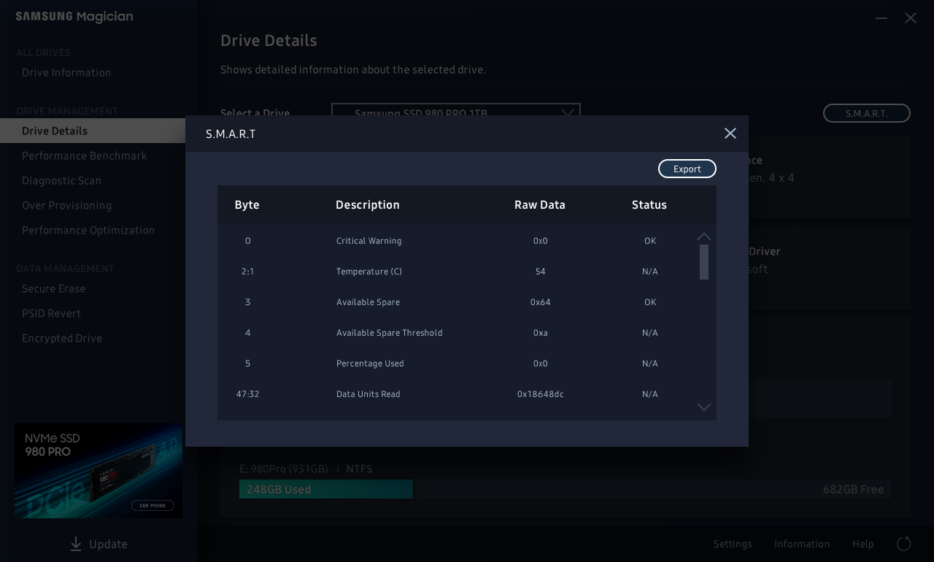Click the refresh icon in bottom bar
This screenshot has width=934, height=562.
[x=904, y=544]
